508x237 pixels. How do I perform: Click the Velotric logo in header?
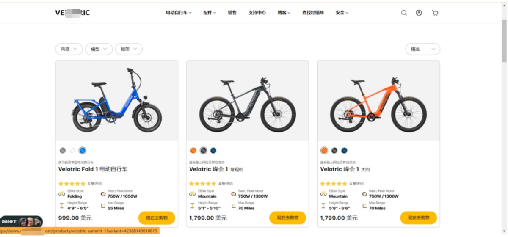72,13
